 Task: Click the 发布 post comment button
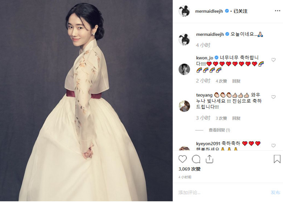275,193
